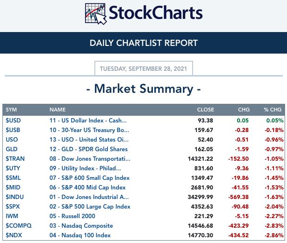Open the GLD SPDR Gold Shares chart

89,149
